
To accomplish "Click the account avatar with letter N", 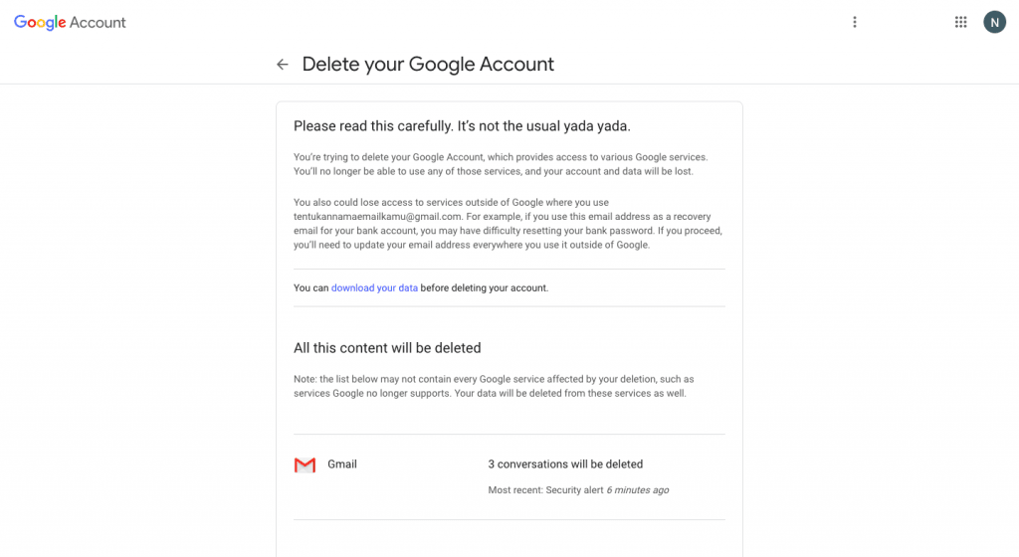I will pyautogui.click(x=994, y=22).
